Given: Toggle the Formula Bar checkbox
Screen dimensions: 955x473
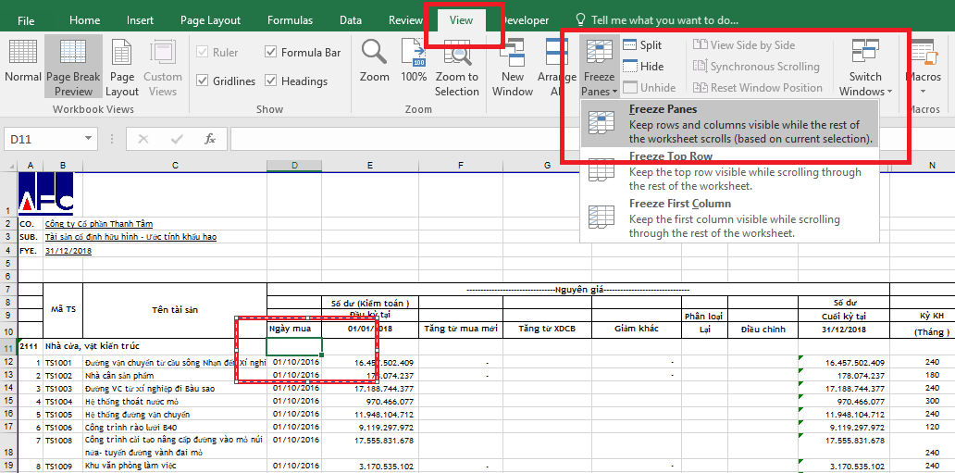Looking at the screenshot, I should pos(271,53).
